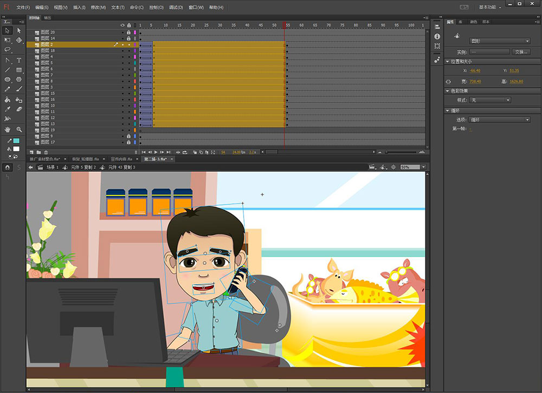The height and width of the screenshot is (393, 542).
Task: Switch to the 宣传内容.fla document tab
Action: pyautogui.click(x=121, y=159)
